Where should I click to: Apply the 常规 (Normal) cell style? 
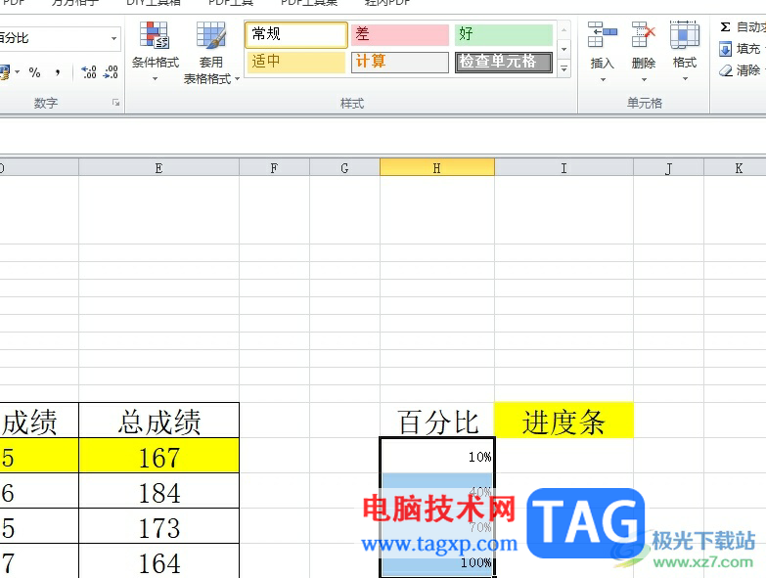(x=296, y=34)
